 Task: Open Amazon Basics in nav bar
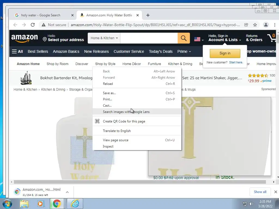66,51
